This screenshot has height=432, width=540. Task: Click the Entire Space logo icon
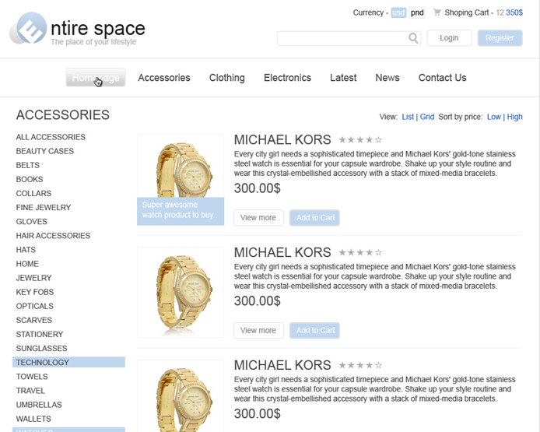[x=28, y=28]
